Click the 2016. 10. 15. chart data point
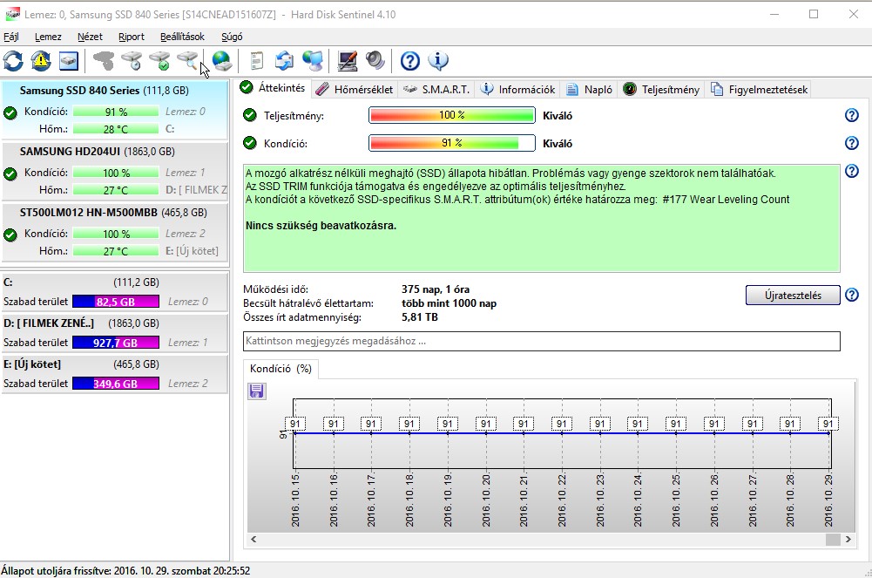The height and width of the screenshot is (578, 872). tap(295, 432)
